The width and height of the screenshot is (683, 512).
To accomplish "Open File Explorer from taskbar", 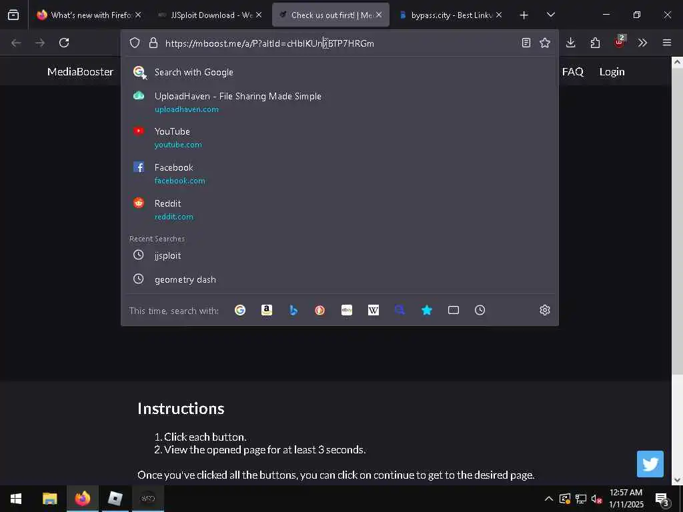I will click(49, 499).
